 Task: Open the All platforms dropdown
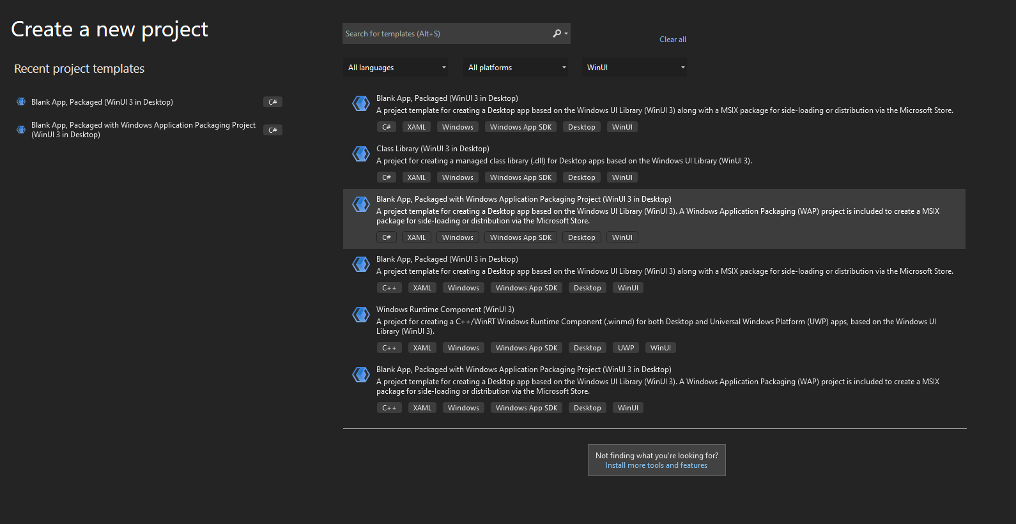point(516,68)
